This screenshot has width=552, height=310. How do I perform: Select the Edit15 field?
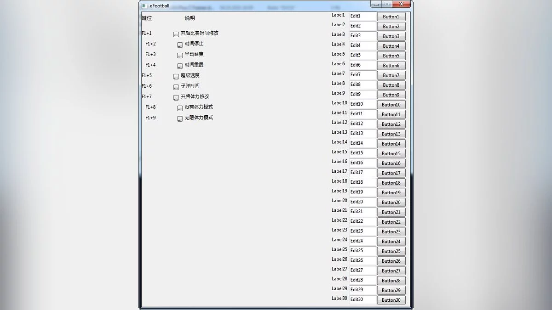(363, 153)
